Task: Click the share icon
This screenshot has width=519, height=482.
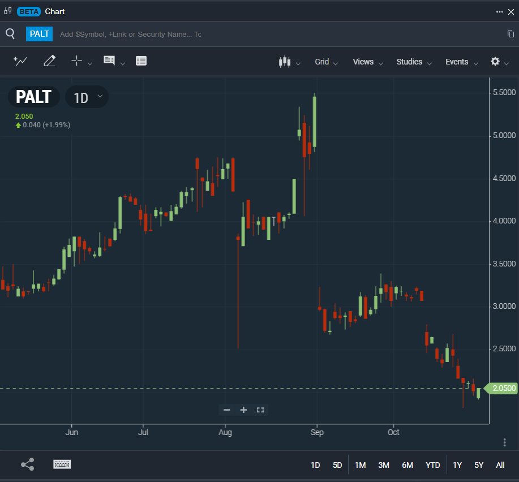Action: [x=28, y=464]
